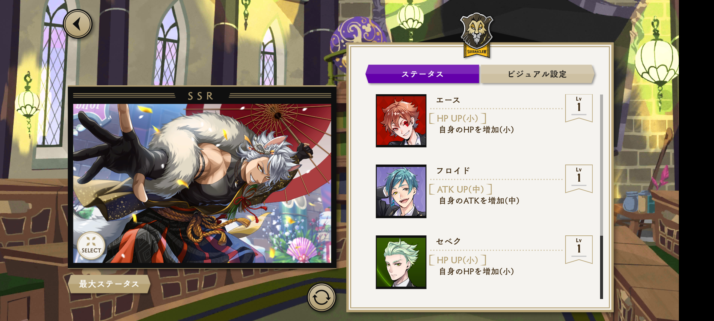Tap the セベク character name label
This screenshot has height=321, width=714.
click(448, 241)
